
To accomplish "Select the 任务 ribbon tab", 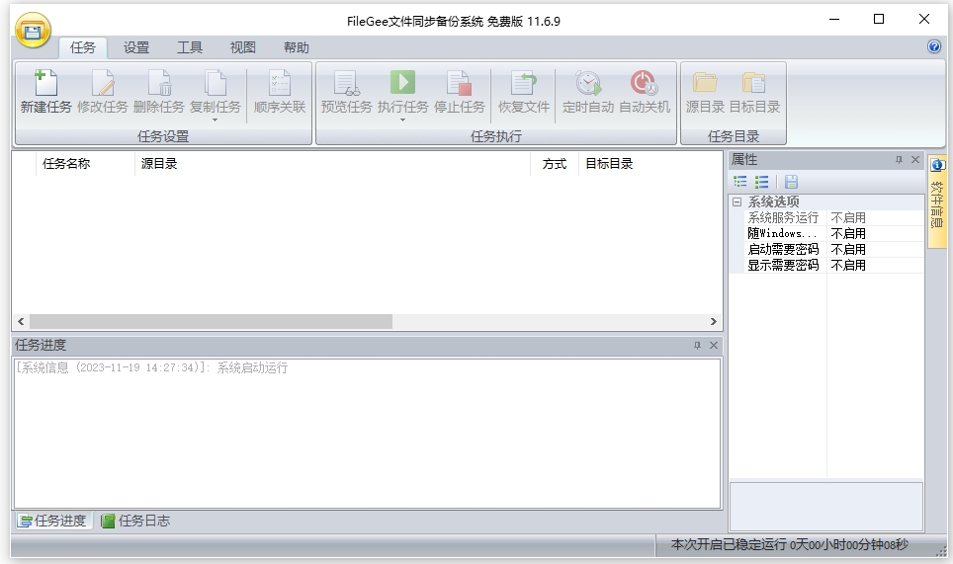I will point(83,47).
